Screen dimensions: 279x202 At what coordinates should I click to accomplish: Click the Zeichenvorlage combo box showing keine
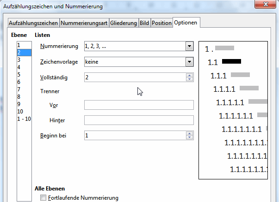point(139,62)
